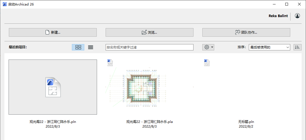
Task: Switch to list view of recent projects
Action: [91, 47]
